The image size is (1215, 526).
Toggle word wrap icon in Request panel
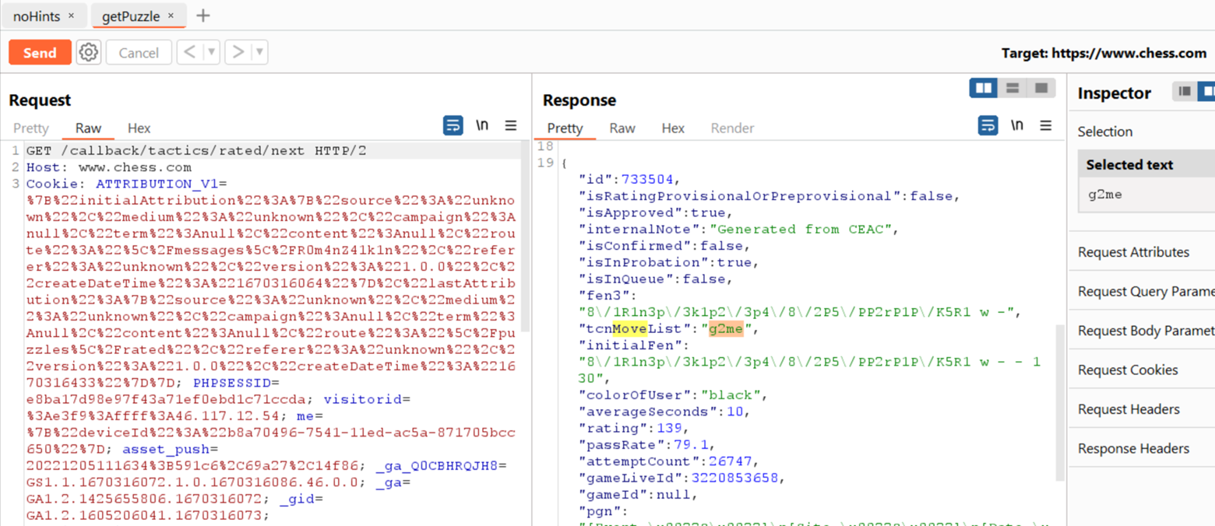(453, 125)
